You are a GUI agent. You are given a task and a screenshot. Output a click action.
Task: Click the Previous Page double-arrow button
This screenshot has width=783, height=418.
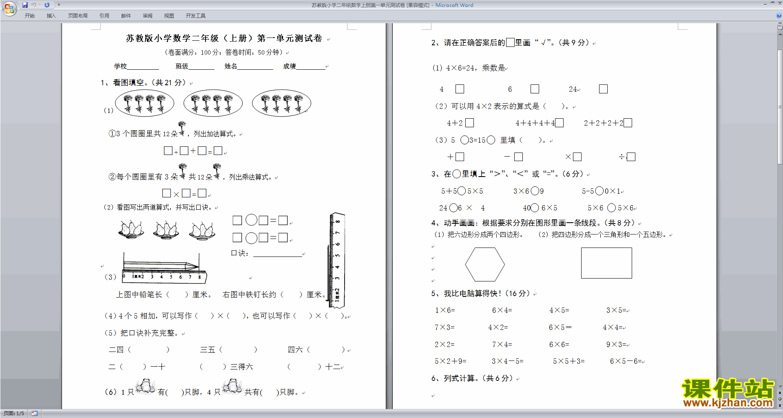780,393
